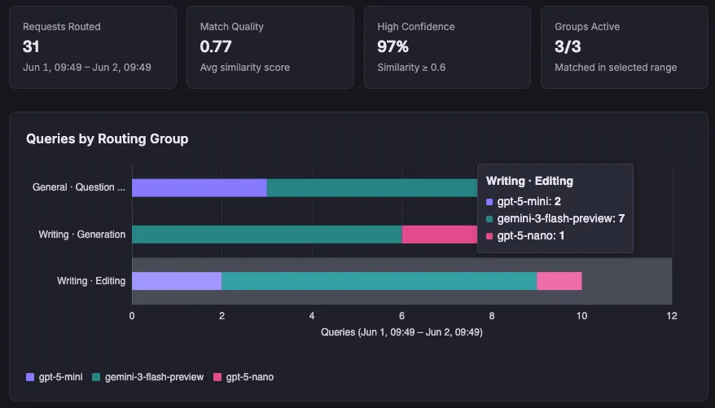Image resolution: width=715 pixels, height=408 pixels.
Task: Click purple gpt-5-mini segment in Writing Editing bar
Action: (177, 281)
